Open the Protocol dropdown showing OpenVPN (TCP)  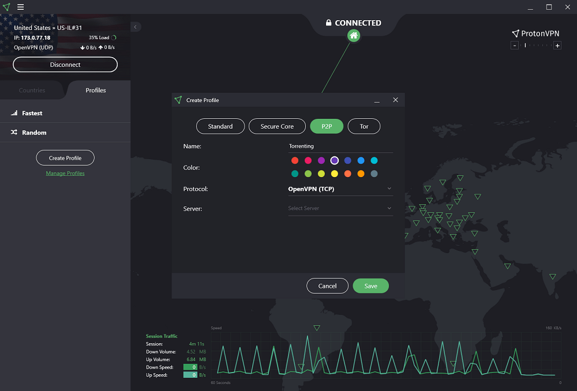[x=340, y=189]
